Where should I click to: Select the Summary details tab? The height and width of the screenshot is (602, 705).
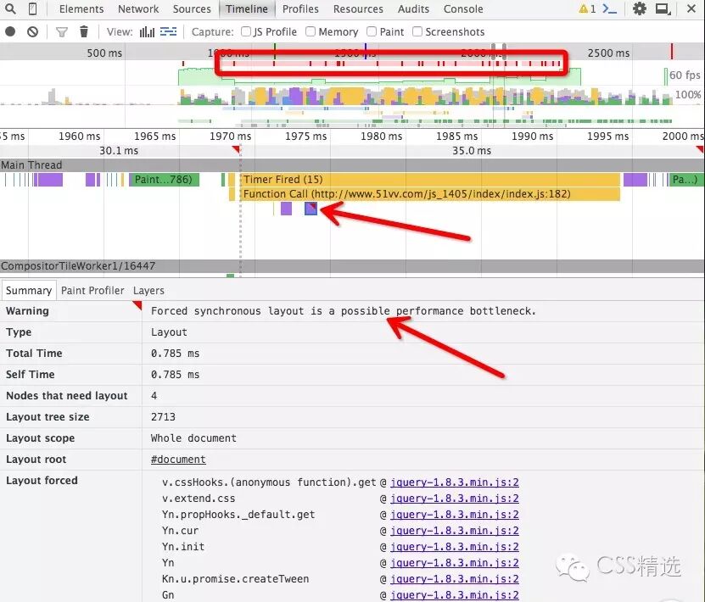(29, 291)
